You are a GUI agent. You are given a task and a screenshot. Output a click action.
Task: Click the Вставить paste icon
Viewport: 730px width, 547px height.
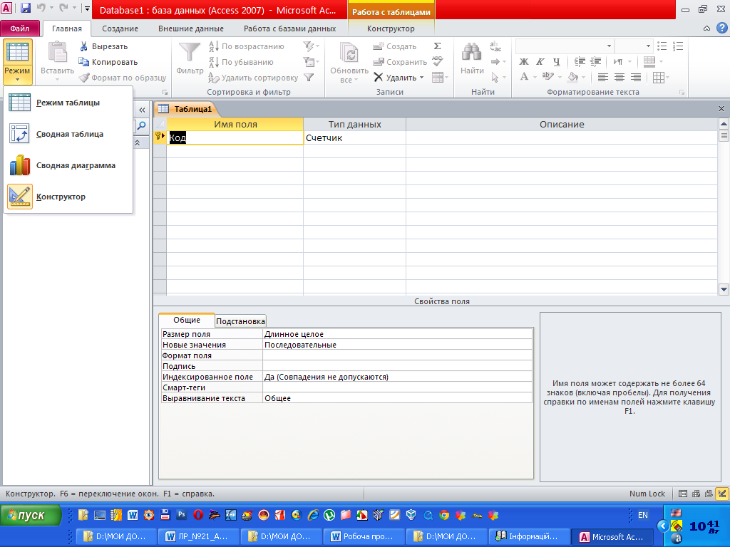point(58,52)
